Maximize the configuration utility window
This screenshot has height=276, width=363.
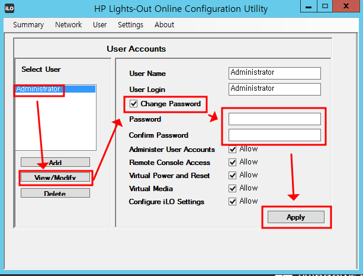pos(325,6)
